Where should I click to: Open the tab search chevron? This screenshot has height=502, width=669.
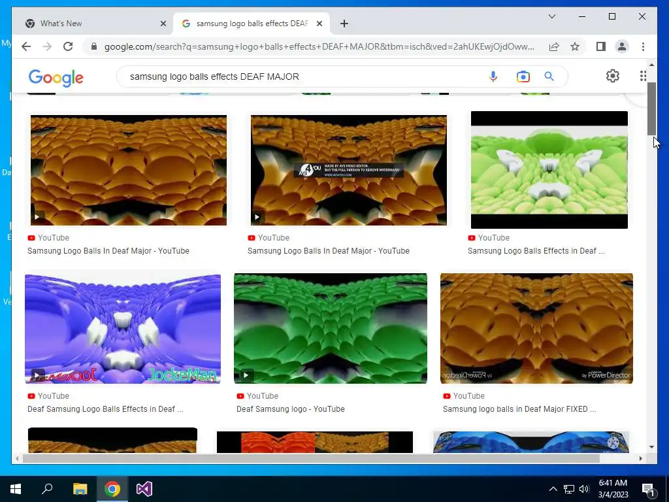click(551, 16)
